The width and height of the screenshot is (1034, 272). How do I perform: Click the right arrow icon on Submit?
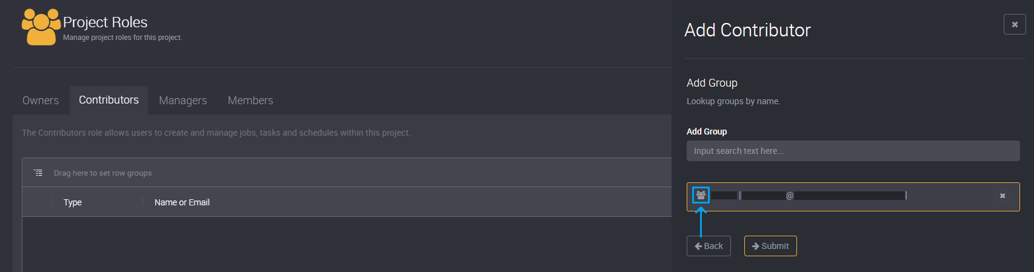[755, 246]
